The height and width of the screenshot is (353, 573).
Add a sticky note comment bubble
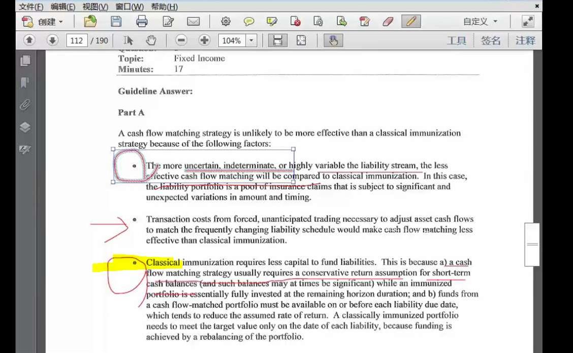249,21
